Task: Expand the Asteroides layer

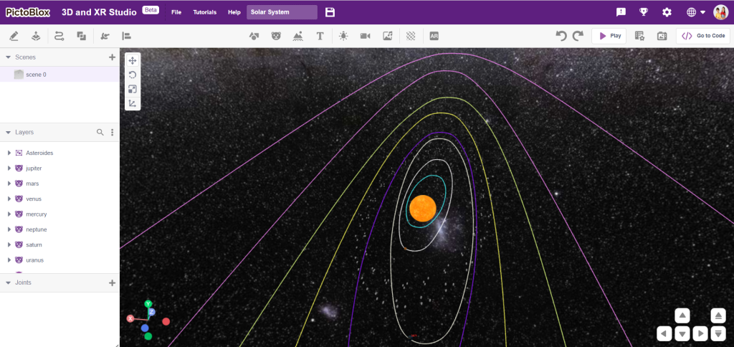Action: pos(9,153)
